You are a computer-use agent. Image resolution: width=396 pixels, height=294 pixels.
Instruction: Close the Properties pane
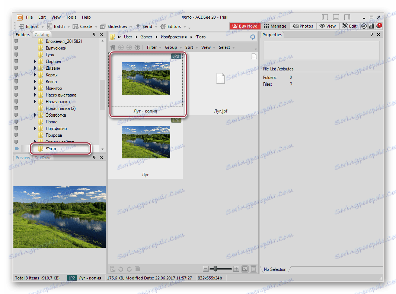pos(378,34)
